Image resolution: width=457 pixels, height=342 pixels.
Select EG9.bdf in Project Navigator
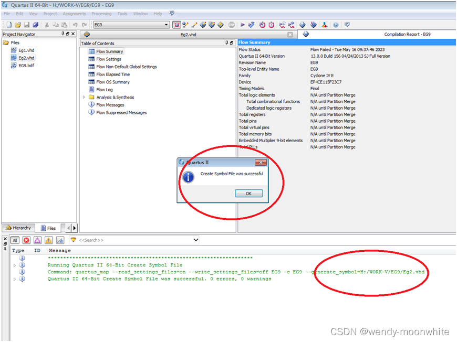tap(26, 66)
